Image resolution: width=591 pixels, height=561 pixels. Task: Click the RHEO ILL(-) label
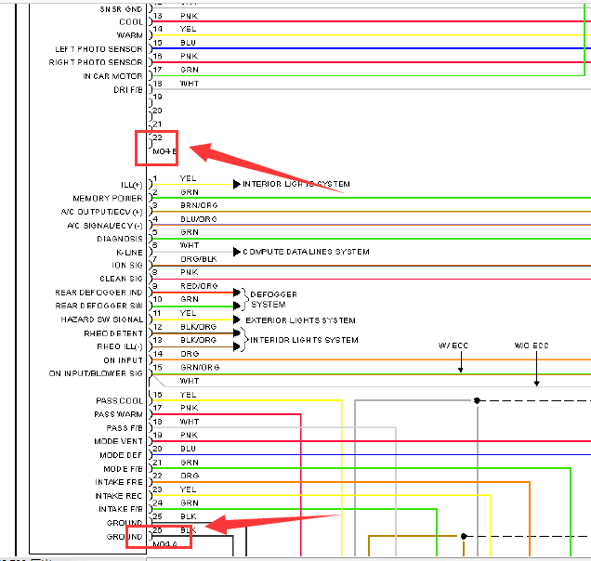tap(120, 346)
